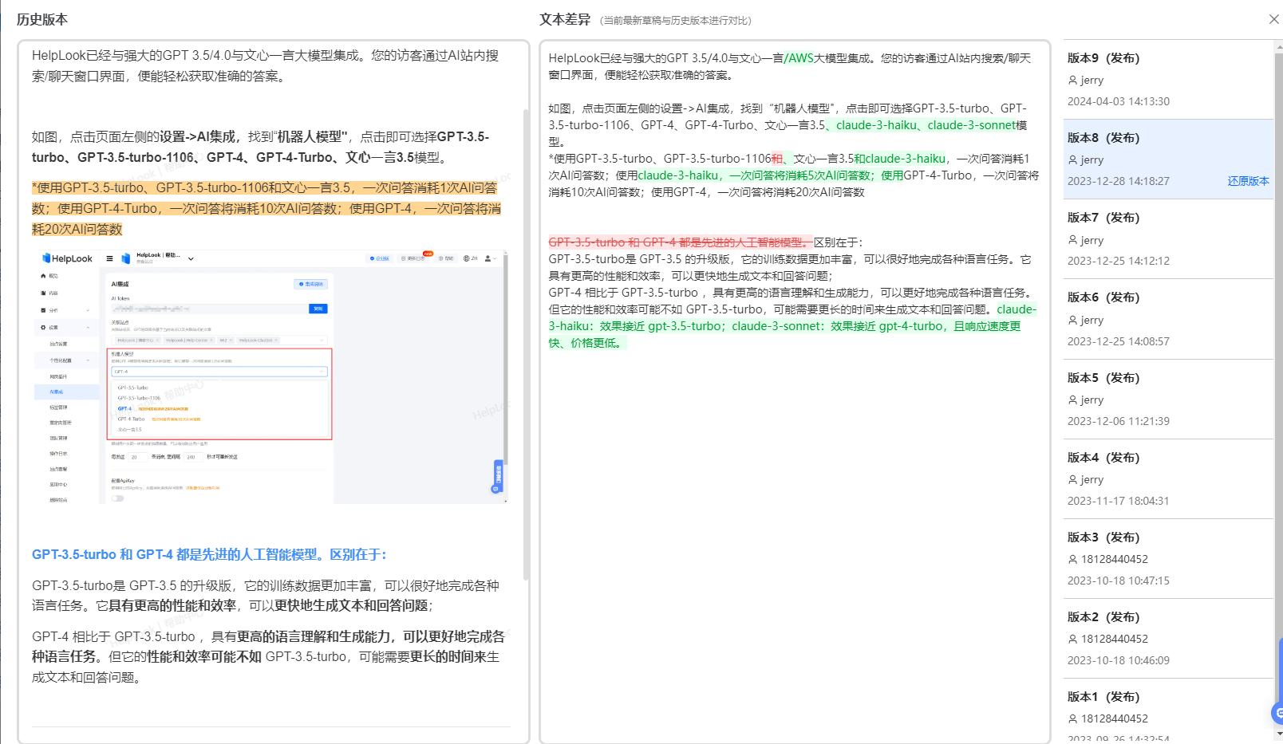Image resolution: width=1283 pixels, height=744 pixels.
Task: Open the embedded HelpLook AI集成 screenshot
Action: 270,376
